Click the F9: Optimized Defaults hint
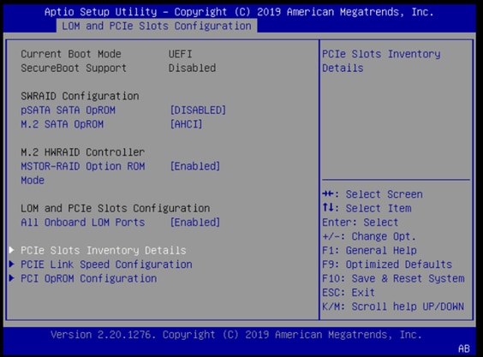 pyautogui.click(x=387, y=265)
